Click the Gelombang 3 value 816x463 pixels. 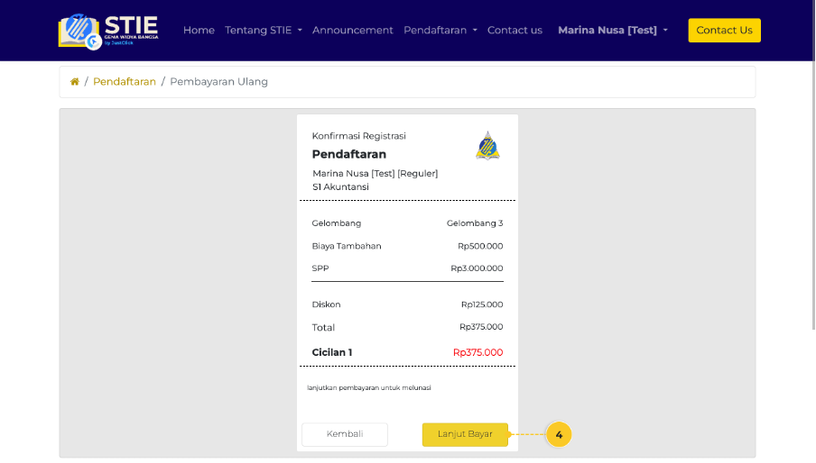[x=475, y=223]
